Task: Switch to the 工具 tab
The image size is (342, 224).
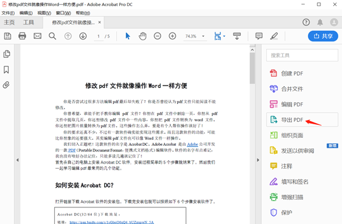Action: [28, 22]
